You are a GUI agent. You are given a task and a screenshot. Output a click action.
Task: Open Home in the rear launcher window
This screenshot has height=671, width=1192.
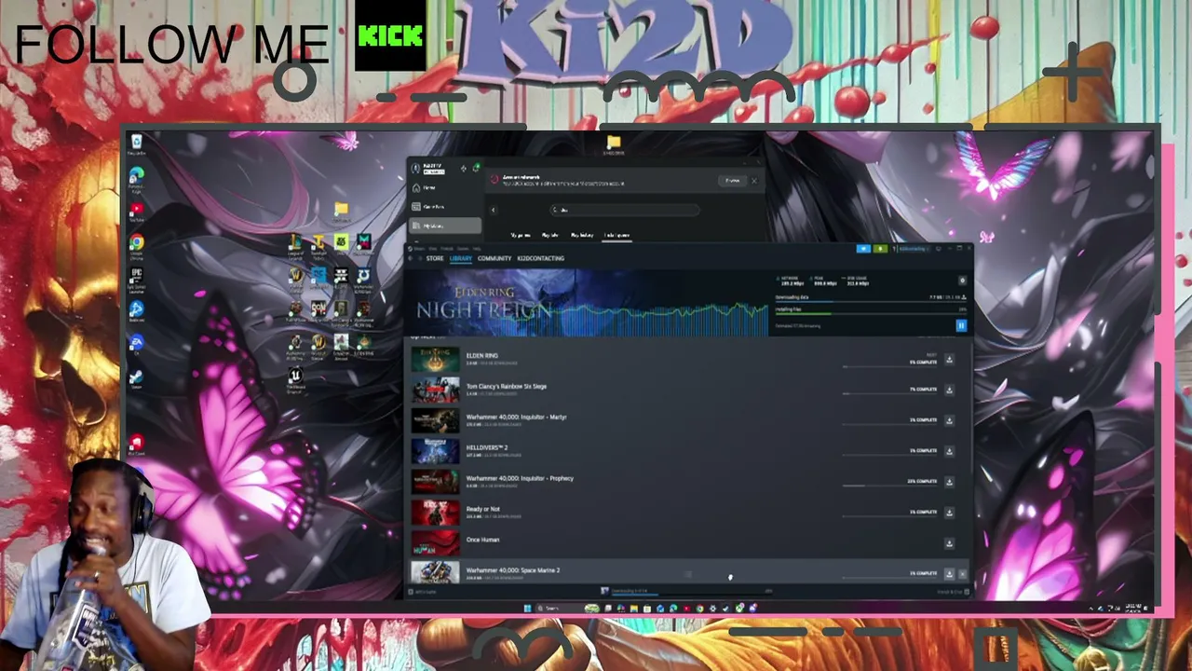pyautogui.click(x=429, y=187)
